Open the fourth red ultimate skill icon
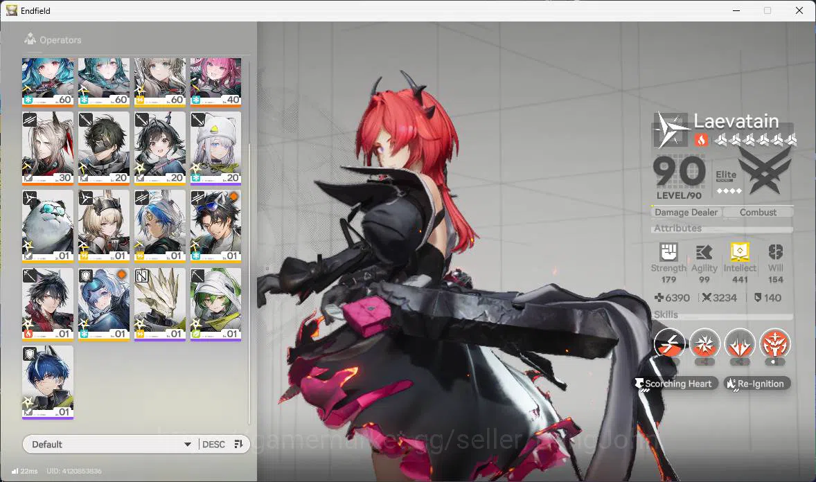The image size is (816, 482). tap(775, 343)
